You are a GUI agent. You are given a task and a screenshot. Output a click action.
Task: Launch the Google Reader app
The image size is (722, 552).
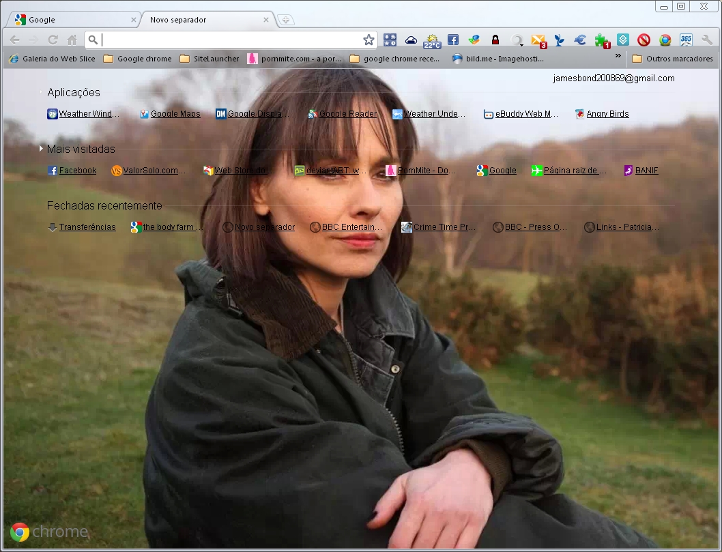coord(342,114)
